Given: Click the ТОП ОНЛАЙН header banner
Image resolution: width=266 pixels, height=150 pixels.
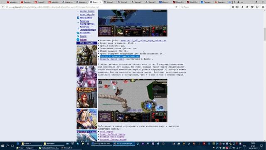Looking at the screenshot, I should [87, 43].
